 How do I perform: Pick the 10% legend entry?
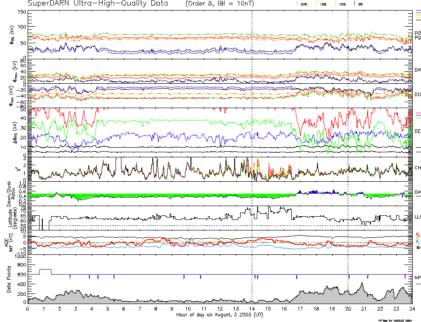[342, 4]
